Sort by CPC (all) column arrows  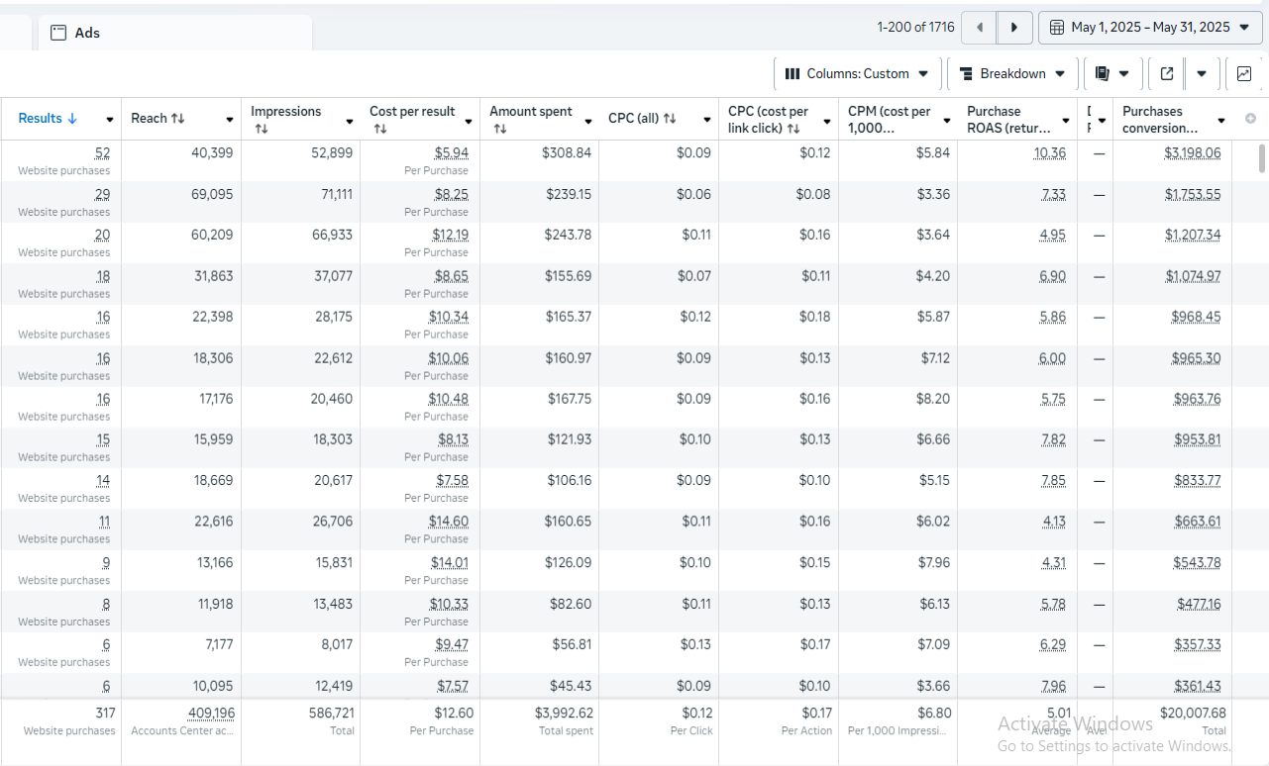[x=670, y=119]
